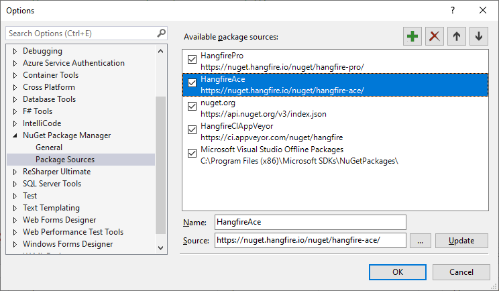
Task: Uncheck the HangfirePro package source
Action: [192, 59]
